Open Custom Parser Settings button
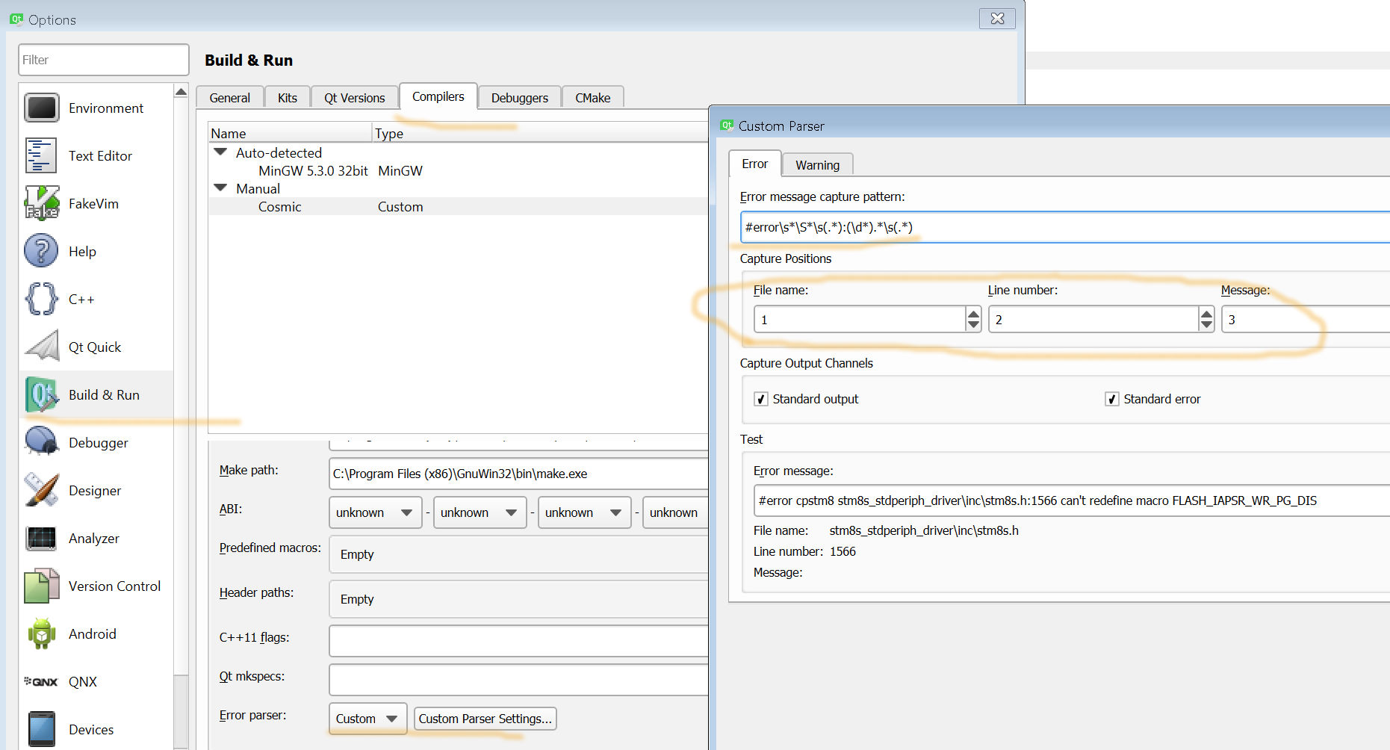 pyautogui.click(x=485, y=719)
